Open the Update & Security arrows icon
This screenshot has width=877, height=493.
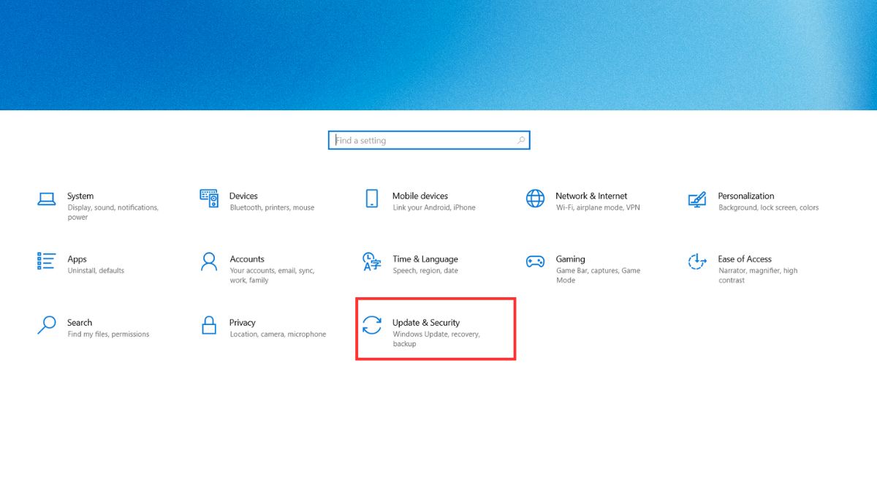pos(372,325)
